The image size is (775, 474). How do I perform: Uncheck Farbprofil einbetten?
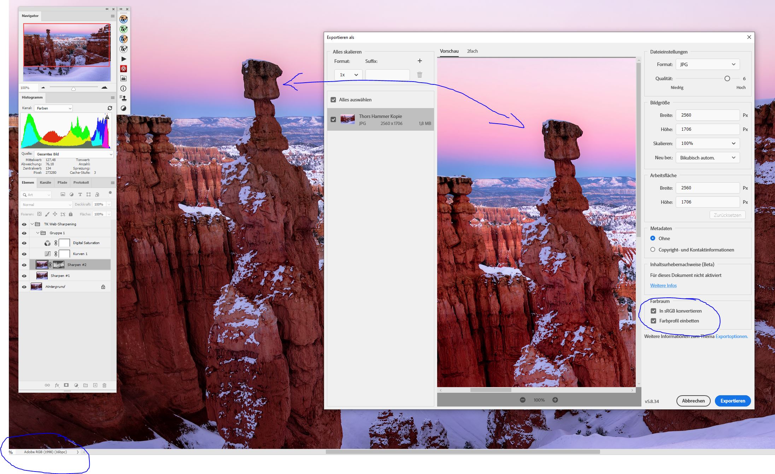click(x=653, y=321)
